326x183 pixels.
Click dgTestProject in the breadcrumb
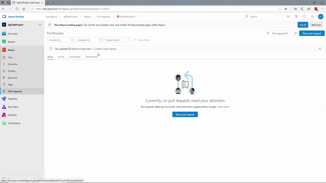point(71,17)
